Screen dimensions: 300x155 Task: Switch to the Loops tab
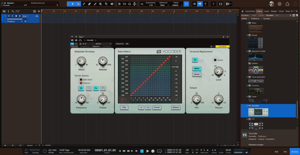click(x=266, y=11)
